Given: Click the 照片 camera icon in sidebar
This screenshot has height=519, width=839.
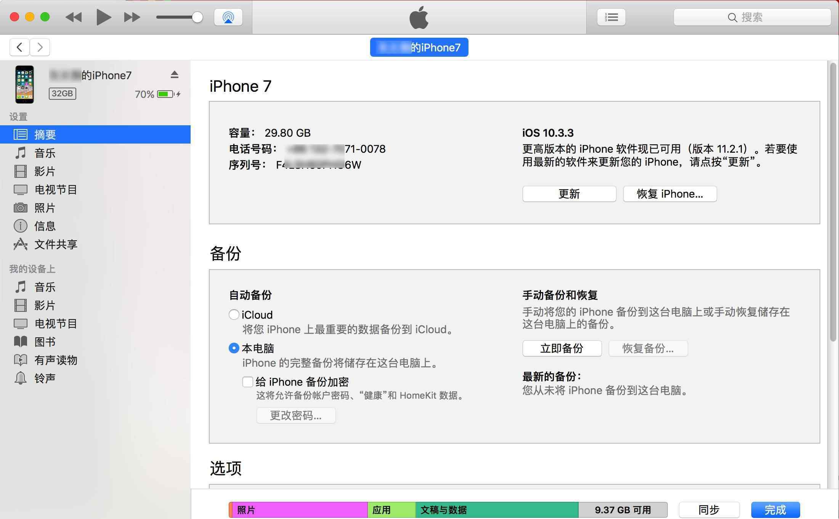Looking at the screenshot, I should (21, 208).
